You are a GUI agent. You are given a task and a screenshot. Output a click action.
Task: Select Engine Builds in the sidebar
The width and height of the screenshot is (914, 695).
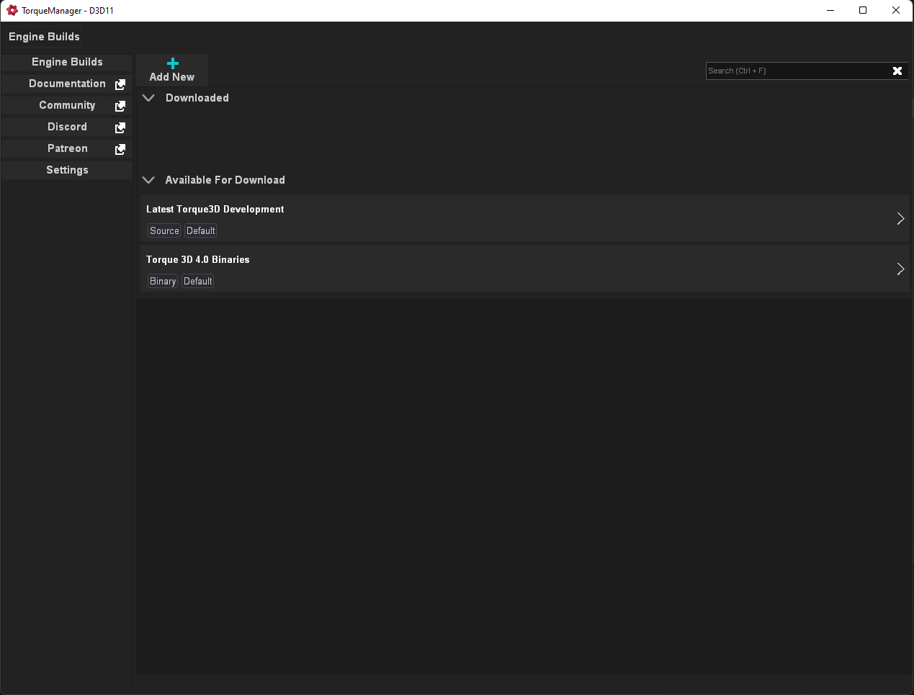tap(67, 62)
